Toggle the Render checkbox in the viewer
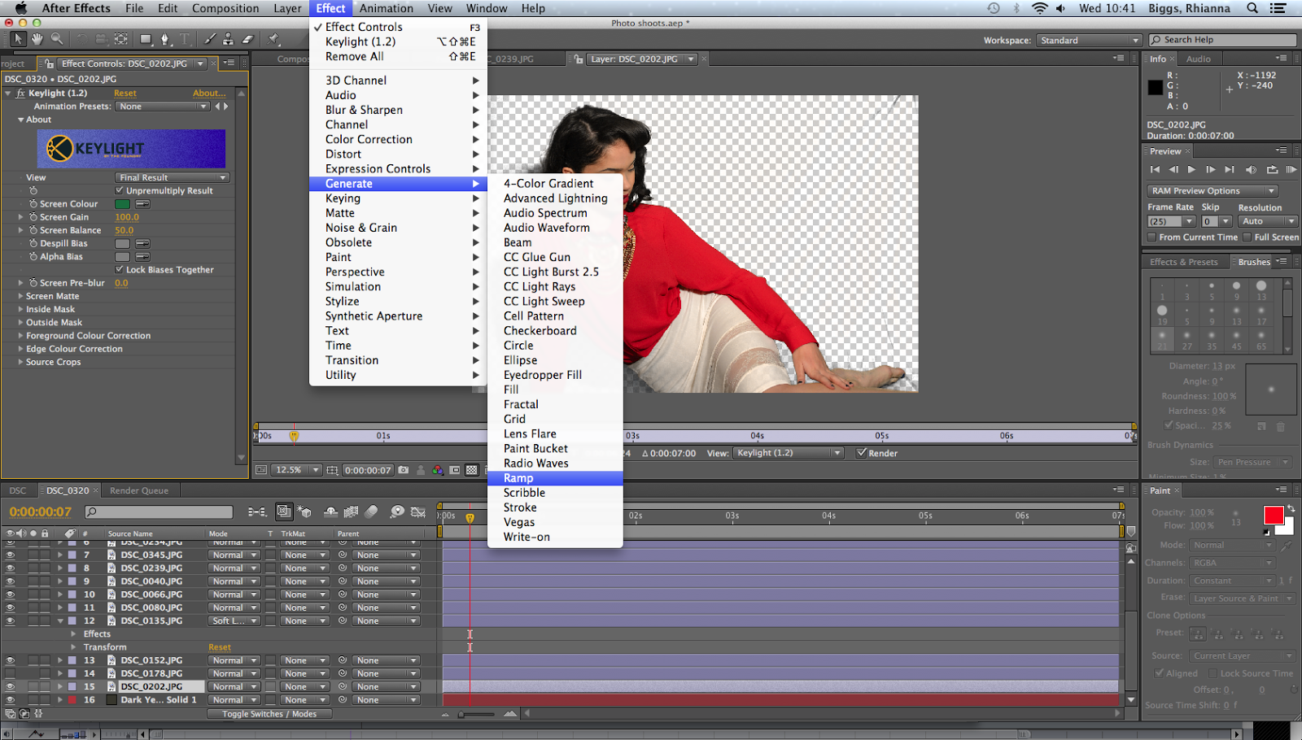 click(862, 453)
